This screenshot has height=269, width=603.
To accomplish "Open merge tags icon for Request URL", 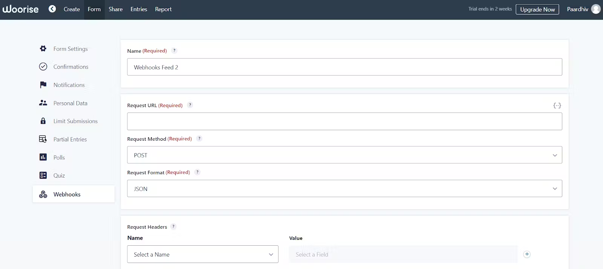I will [x=557, y=106].
